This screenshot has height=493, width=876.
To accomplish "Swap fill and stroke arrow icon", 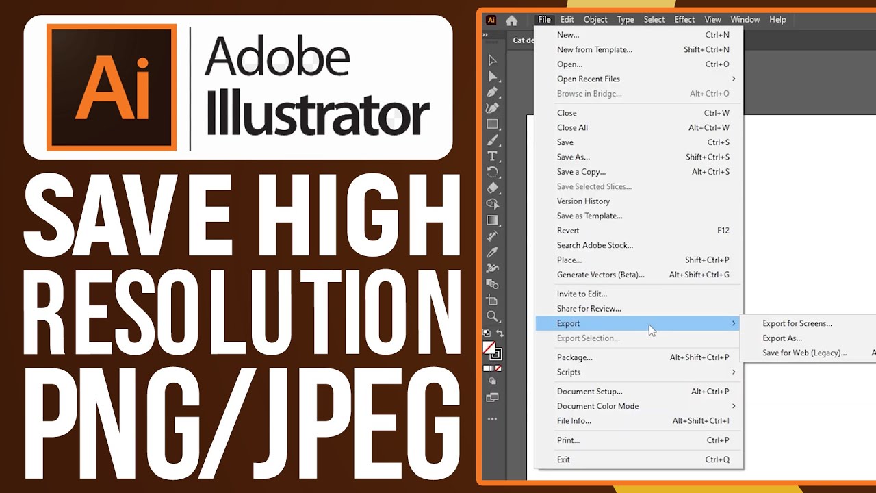I will pyautogui.click(x=500, y=333).
